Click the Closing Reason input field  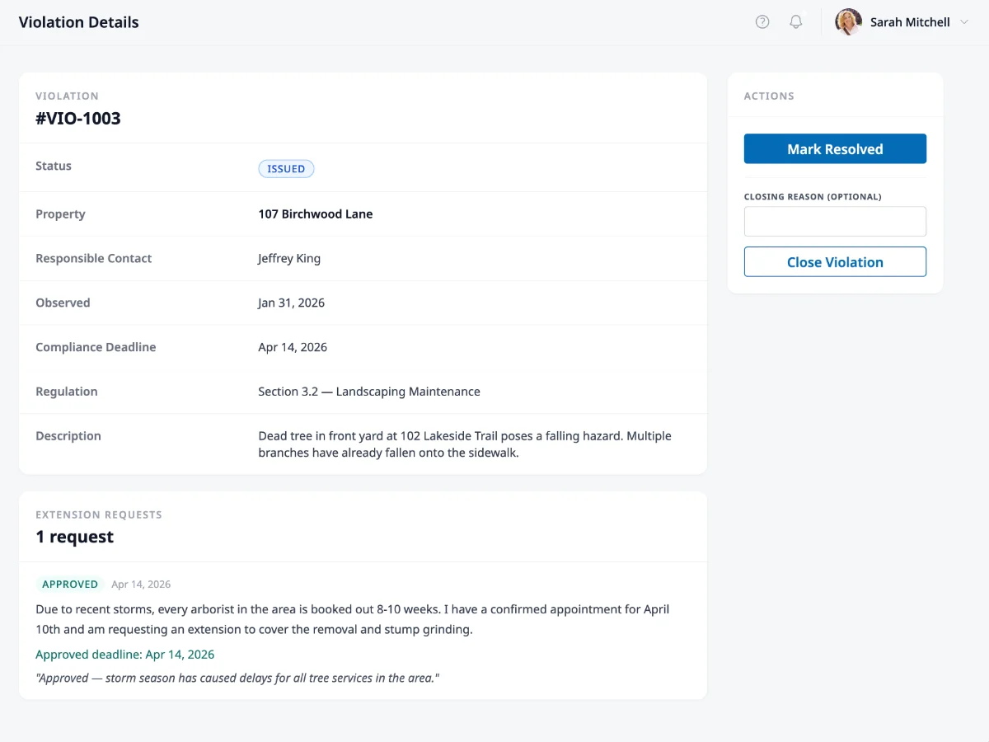tap(835, 221)
